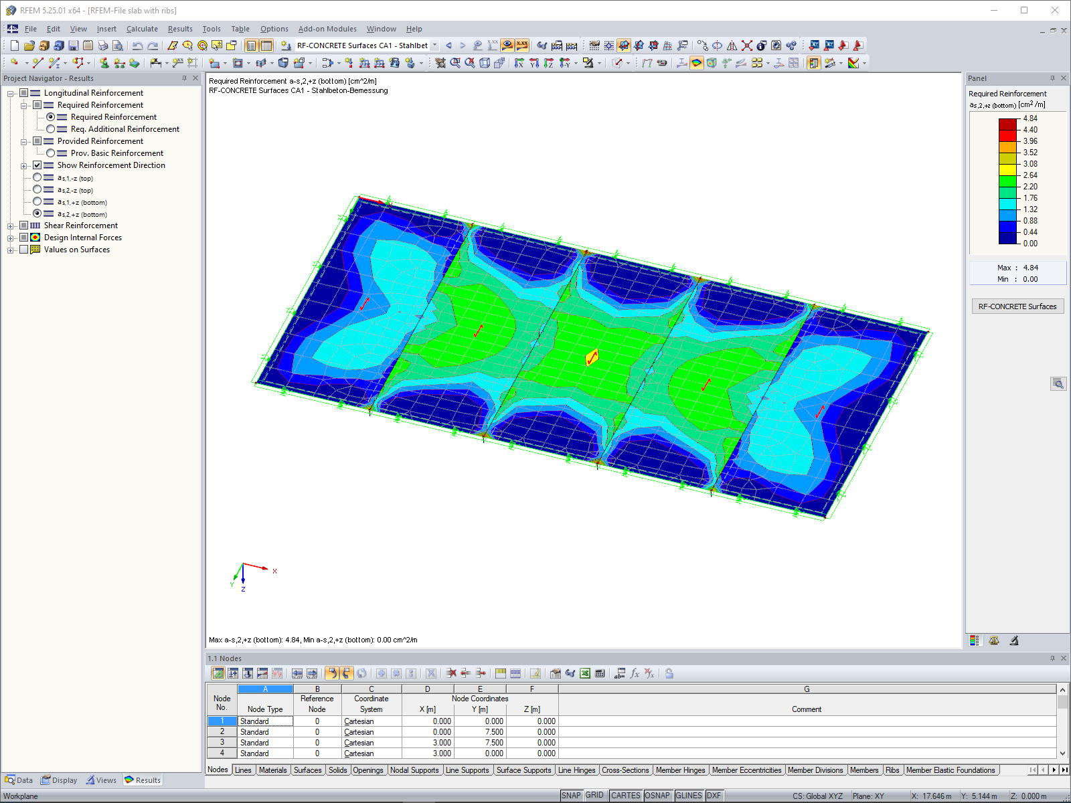Collapse Longitudinal Reinforcement tree node
Screen dimensions: 1071x803
point(11,94)
